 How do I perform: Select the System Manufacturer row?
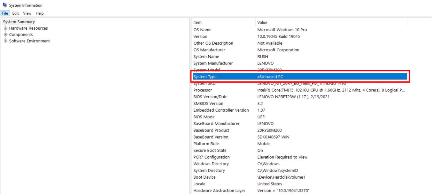click(x=299, y=63)
